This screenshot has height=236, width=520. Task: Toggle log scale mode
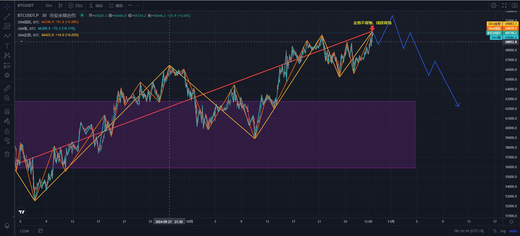(503, 231)
